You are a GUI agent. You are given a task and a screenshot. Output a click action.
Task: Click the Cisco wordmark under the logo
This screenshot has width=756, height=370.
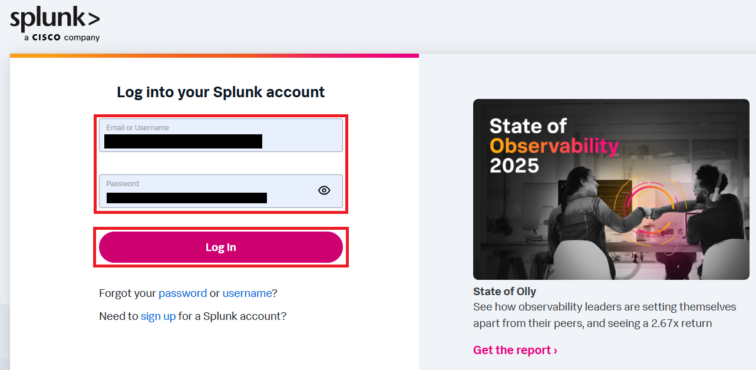pos(46,38)
